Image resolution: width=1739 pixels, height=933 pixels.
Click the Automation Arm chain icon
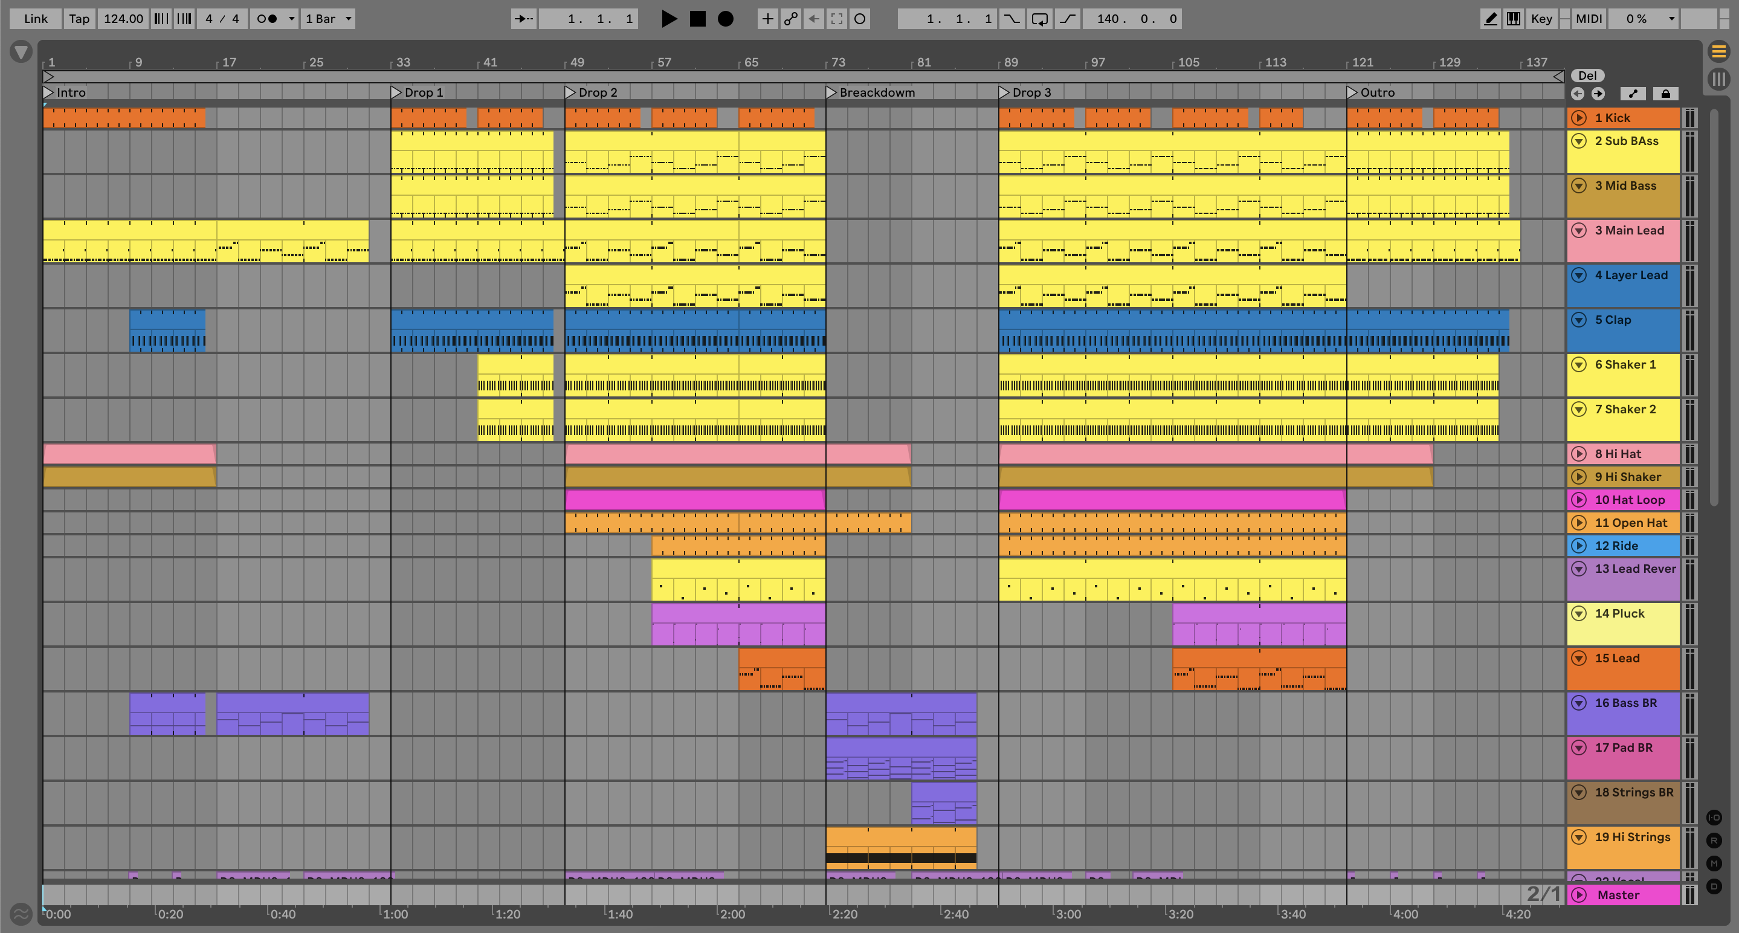tap(790, 19)
